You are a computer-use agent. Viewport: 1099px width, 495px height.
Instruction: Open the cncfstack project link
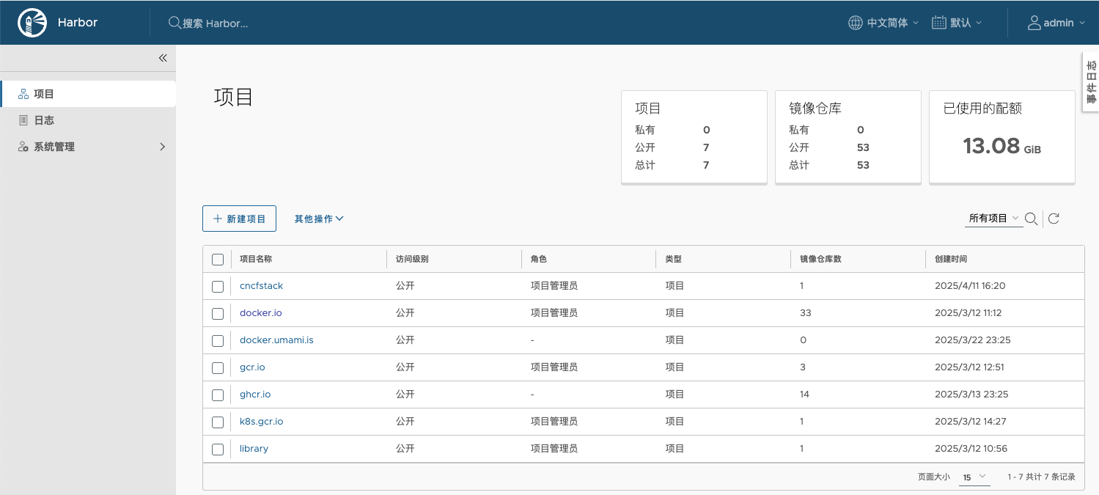[261, 286]
